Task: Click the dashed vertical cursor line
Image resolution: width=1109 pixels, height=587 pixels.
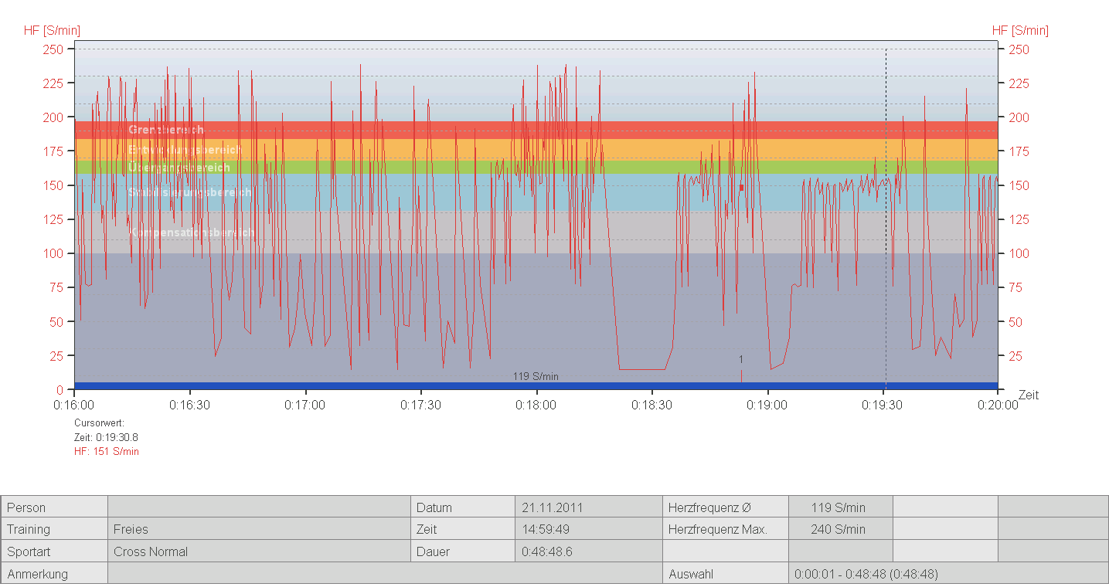Action: pos(886,232)
